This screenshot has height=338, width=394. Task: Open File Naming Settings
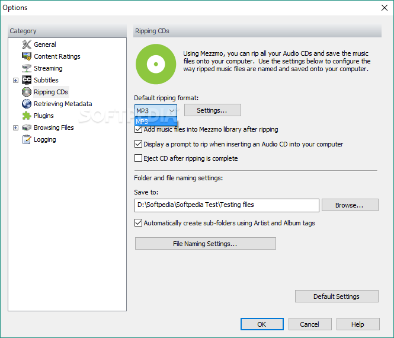[x=205, y=244]
